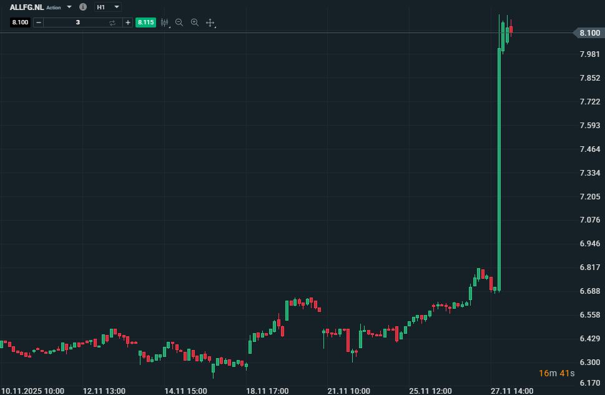Click the 8.100 sell price button

(x=20, y=22)
